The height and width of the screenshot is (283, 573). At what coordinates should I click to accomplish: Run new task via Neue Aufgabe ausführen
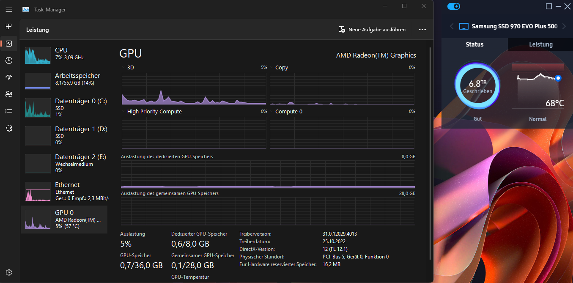click(372, 30)
